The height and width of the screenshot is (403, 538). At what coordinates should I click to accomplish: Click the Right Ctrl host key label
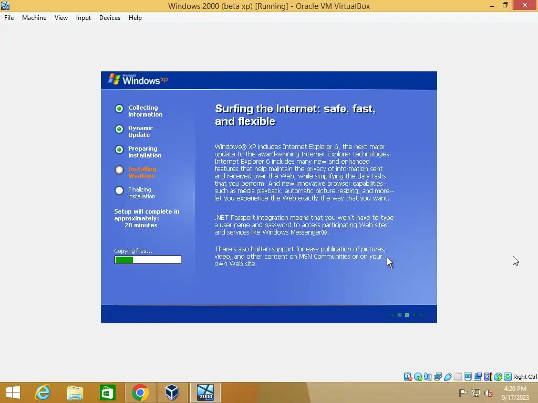click(x=525, y=377)
